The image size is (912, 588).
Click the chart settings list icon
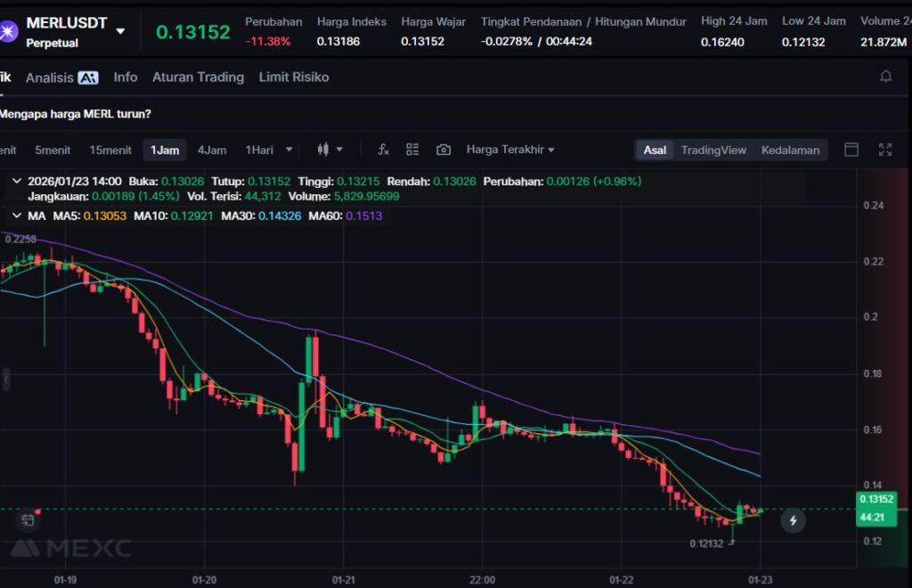click(x=412, y=150)
